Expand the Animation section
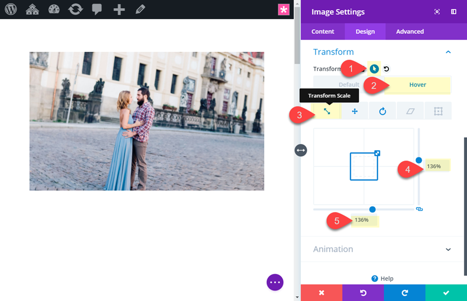The width and height of the screenshot is (467, 301). coord(448,250)
